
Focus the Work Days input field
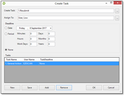click(x=33, y=44)
